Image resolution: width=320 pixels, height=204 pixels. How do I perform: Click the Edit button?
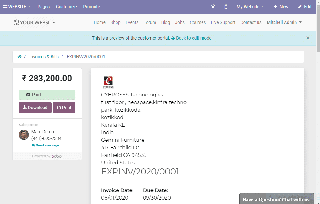[305, 7]
